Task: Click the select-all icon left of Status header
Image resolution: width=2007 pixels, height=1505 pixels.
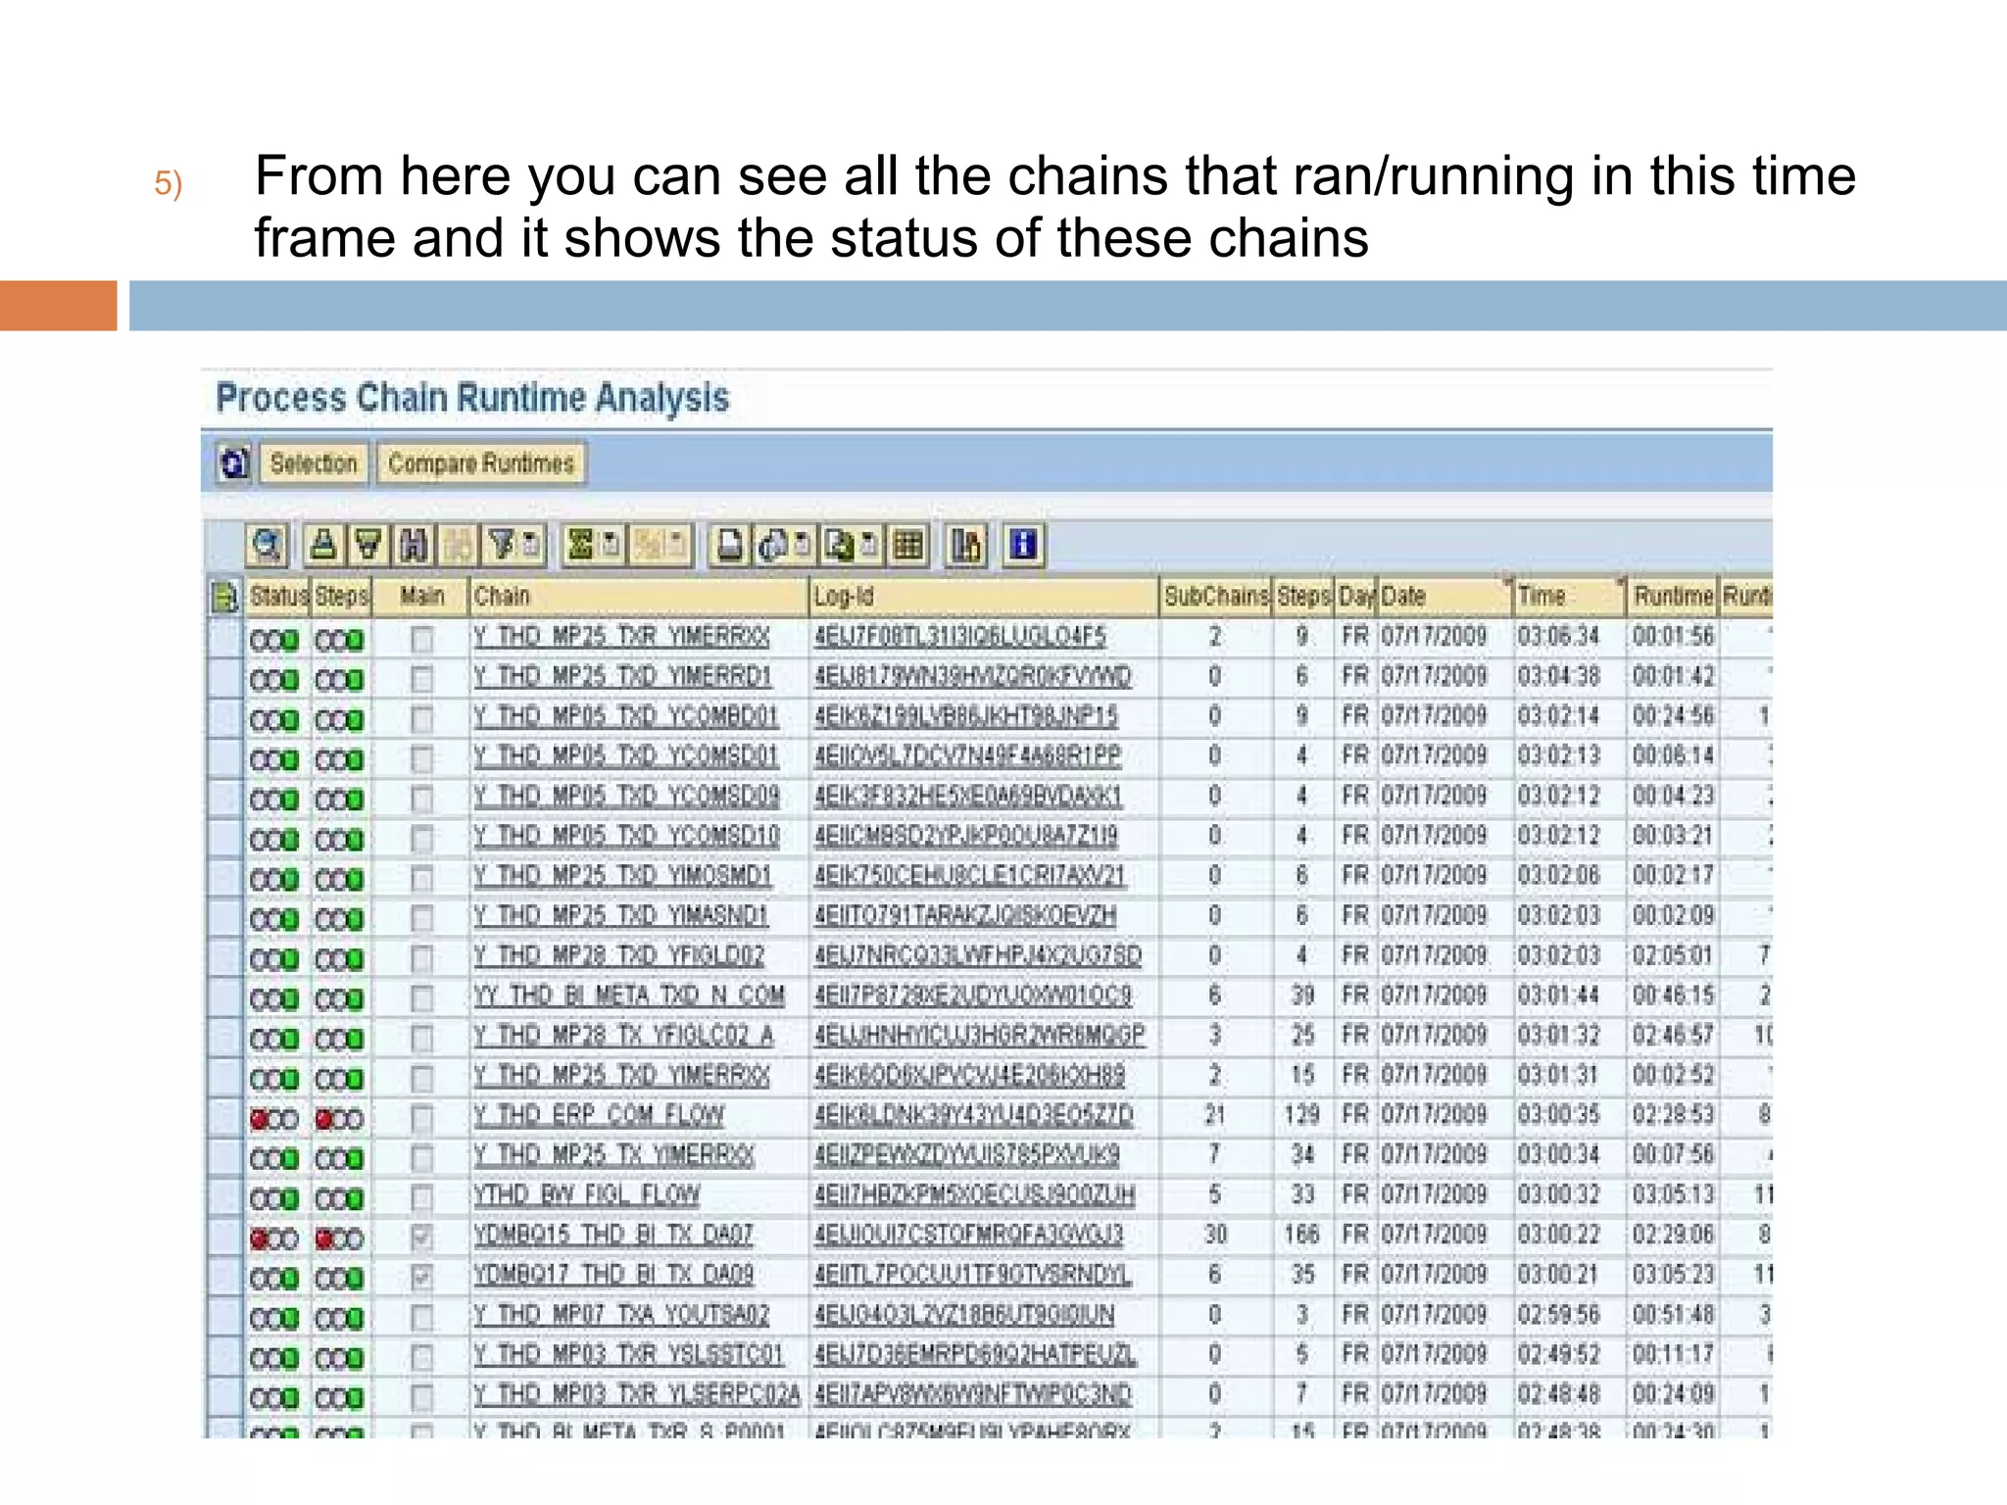Action: [225, 596]
